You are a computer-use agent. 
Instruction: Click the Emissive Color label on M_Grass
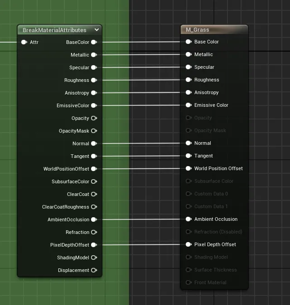[211, 105]
